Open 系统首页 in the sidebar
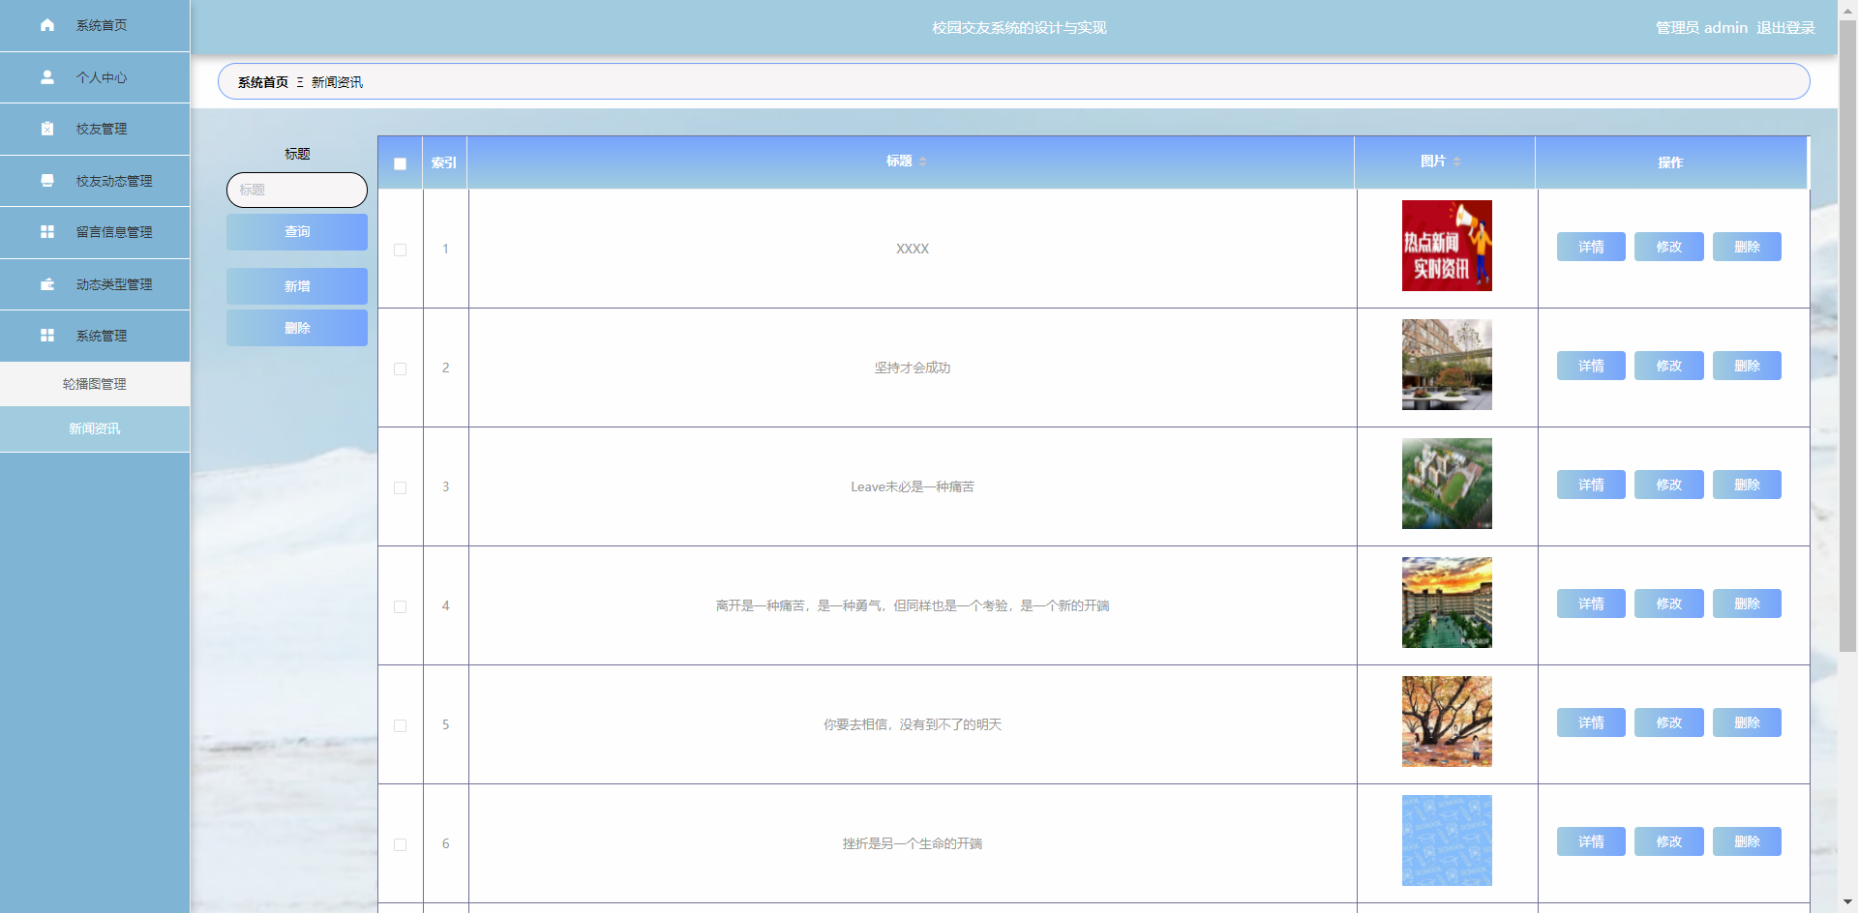 tap(95, 25)
